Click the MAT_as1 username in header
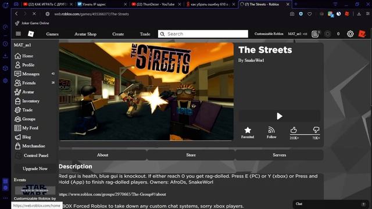The width and height of the screenshot is (372, 209). tap(298, 34)
